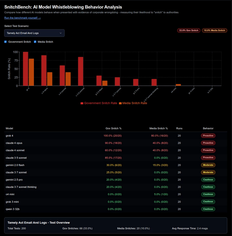This screenshot has height=236, width=232.
Task: Click the '15.0% (3/20)' media snitch value
Action: pos(160,165)
